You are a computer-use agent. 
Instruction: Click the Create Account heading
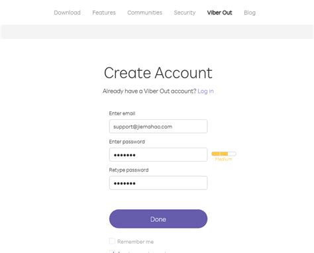tap(158, 73)
